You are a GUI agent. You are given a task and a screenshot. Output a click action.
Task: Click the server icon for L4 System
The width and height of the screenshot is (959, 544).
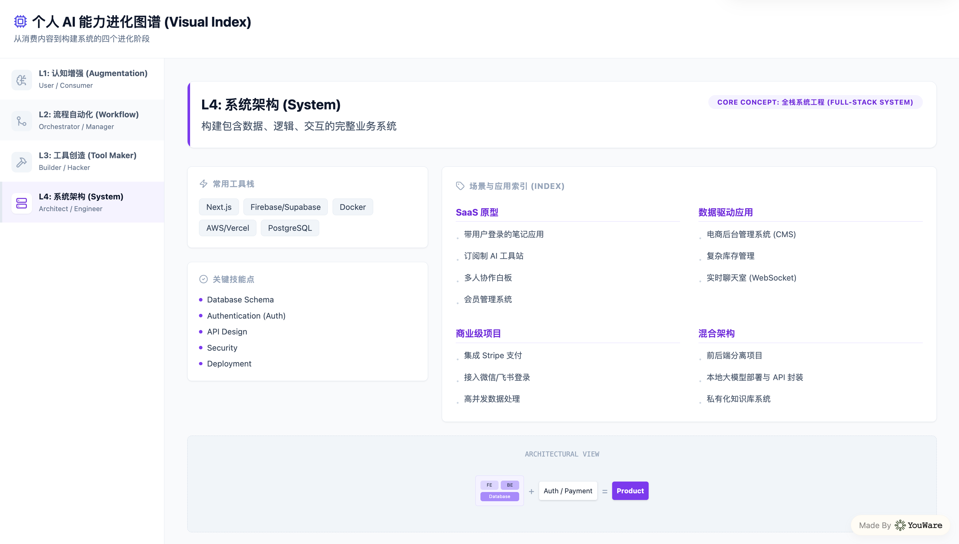click(22, 203)
